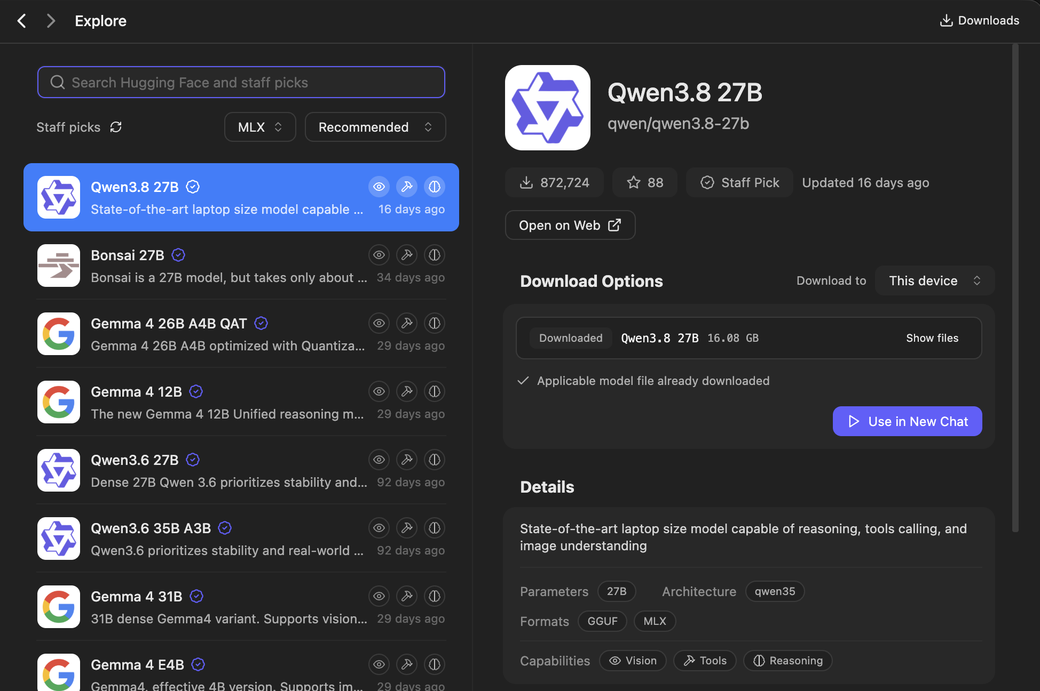Select the Qwen3.6 35B A3B model entry

point(241,539)
